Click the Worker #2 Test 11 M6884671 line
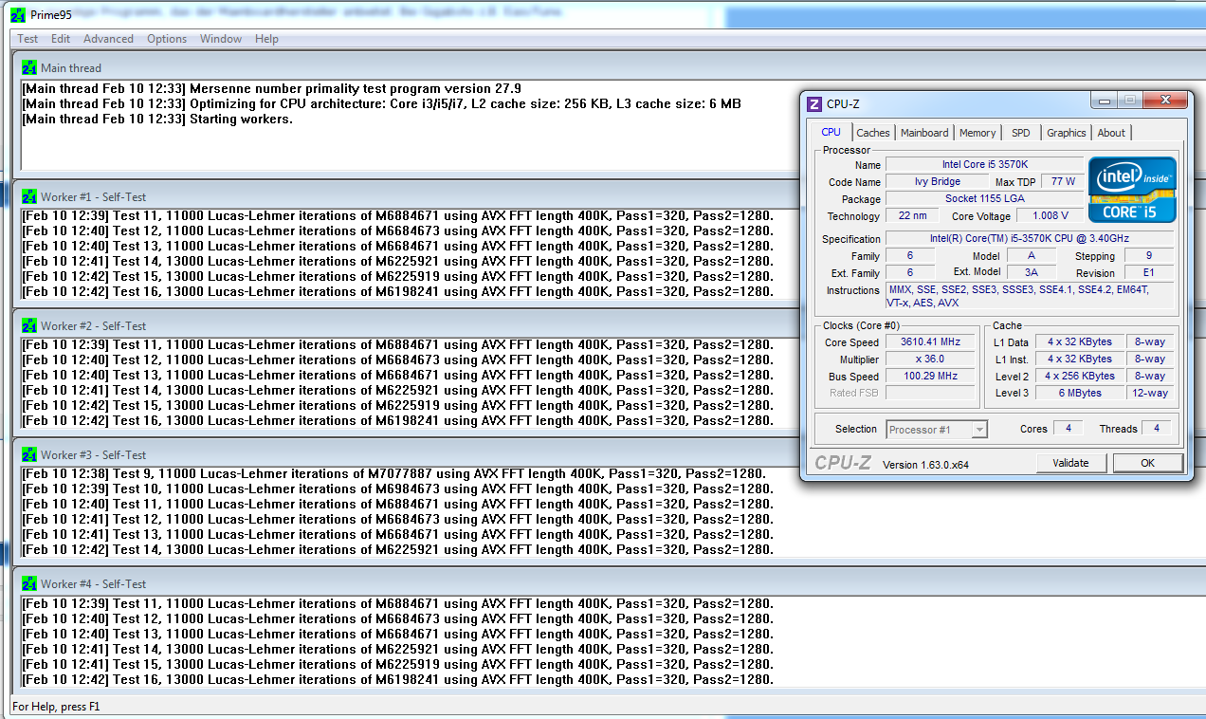 tap(397, 344)
